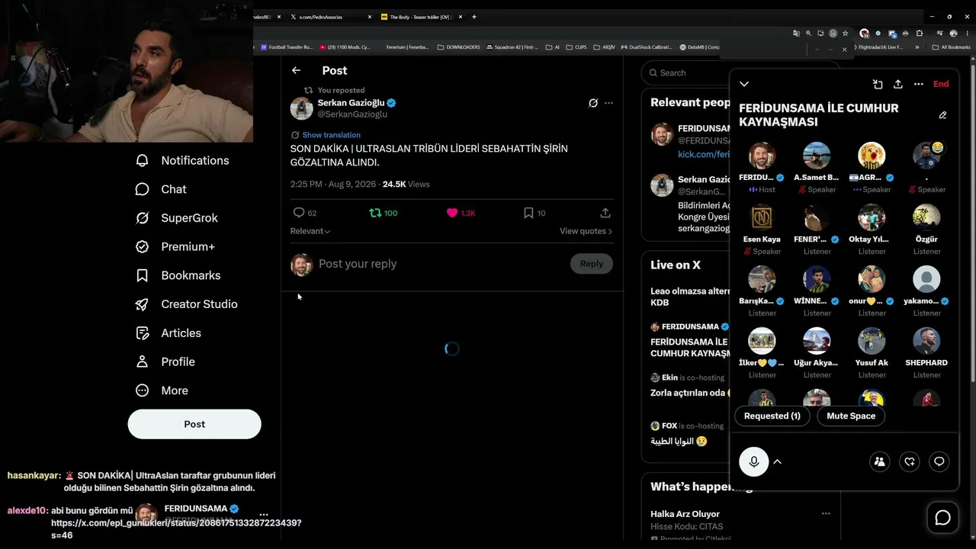Click the Squadron 42 bookmark

click(512, 47)
